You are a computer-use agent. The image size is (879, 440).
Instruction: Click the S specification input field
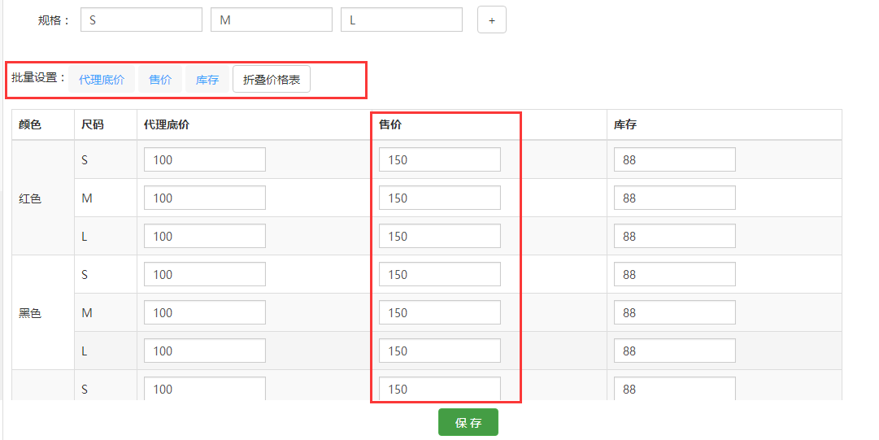tap(141, 20)
